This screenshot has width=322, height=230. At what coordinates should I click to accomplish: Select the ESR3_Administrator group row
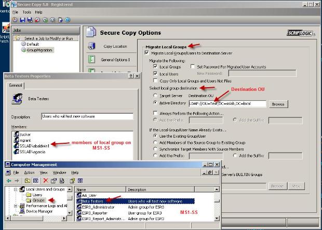coord(136,207)
